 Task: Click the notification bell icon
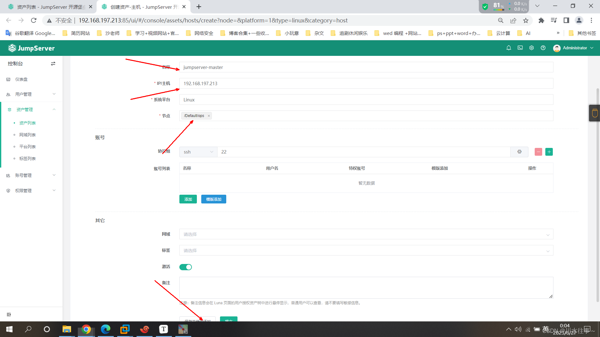(x=509, y=48)
